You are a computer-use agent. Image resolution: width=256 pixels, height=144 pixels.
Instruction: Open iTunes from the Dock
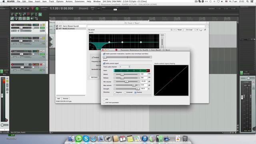[145, 139]
